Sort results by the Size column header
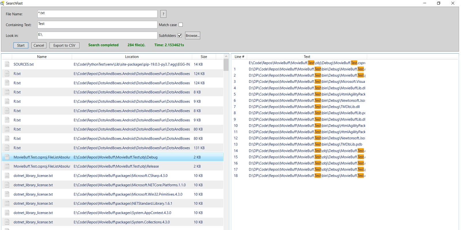 coord(204,57)
